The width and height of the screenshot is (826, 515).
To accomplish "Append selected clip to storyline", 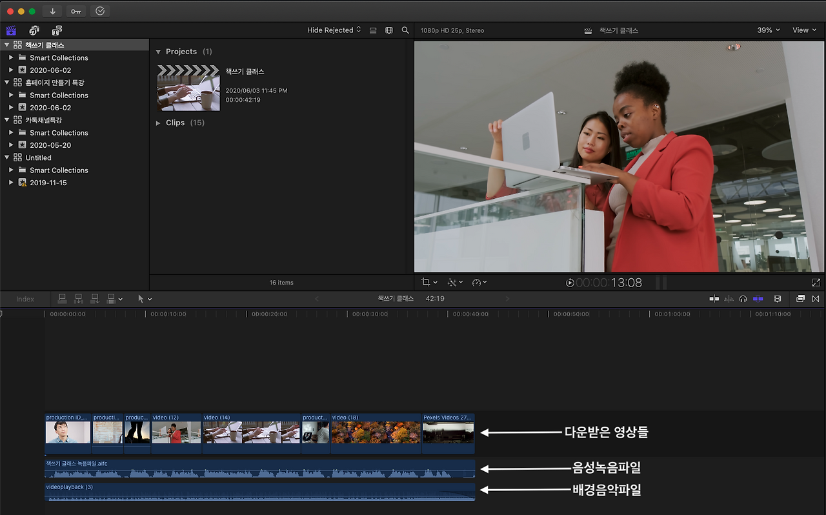I will 95,299.
